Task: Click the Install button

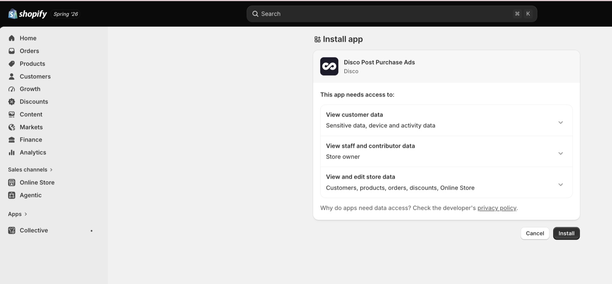Action: click(566, 234)
